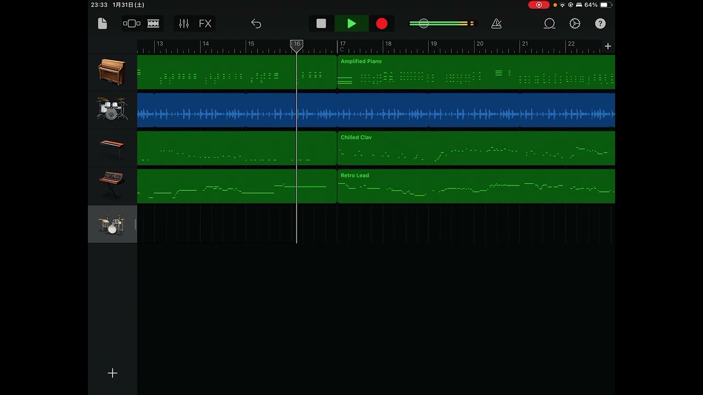The image size is (703, 395).
Task: Tap the battery 64% indicator
Action: [598, 5]
